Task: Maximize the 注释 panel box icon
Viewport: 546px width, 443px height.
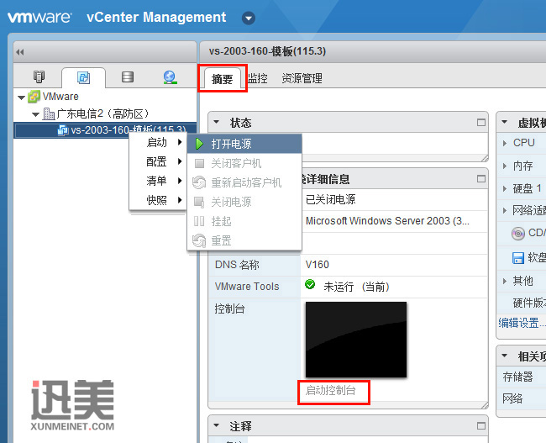Action: (480, 426)
